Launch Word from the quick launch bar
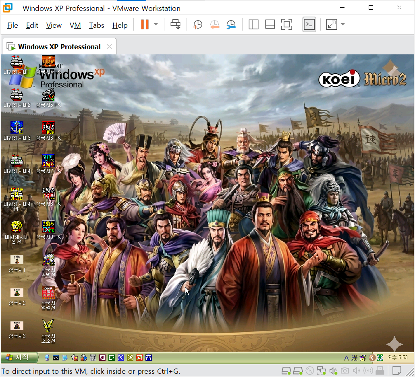This screenshot has height=377, width=415. click(149, 358)
